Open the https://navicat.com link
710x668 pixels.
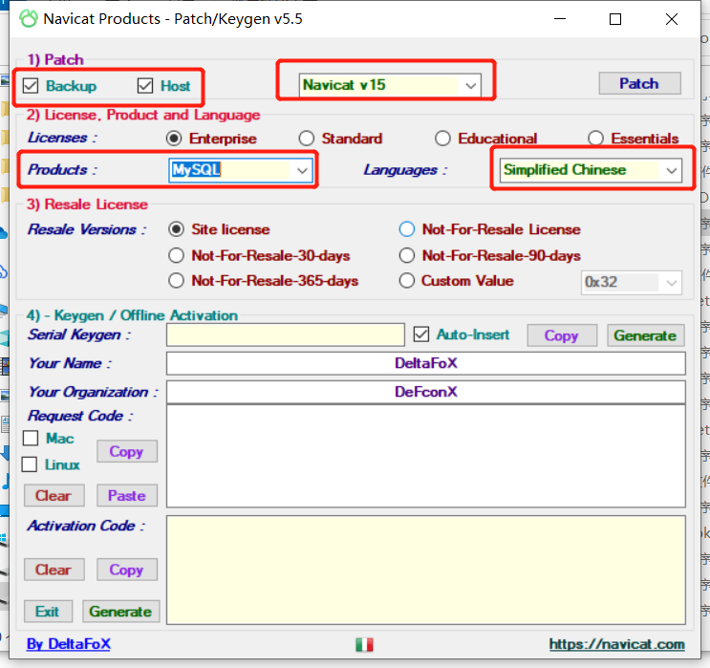[616, 644]
